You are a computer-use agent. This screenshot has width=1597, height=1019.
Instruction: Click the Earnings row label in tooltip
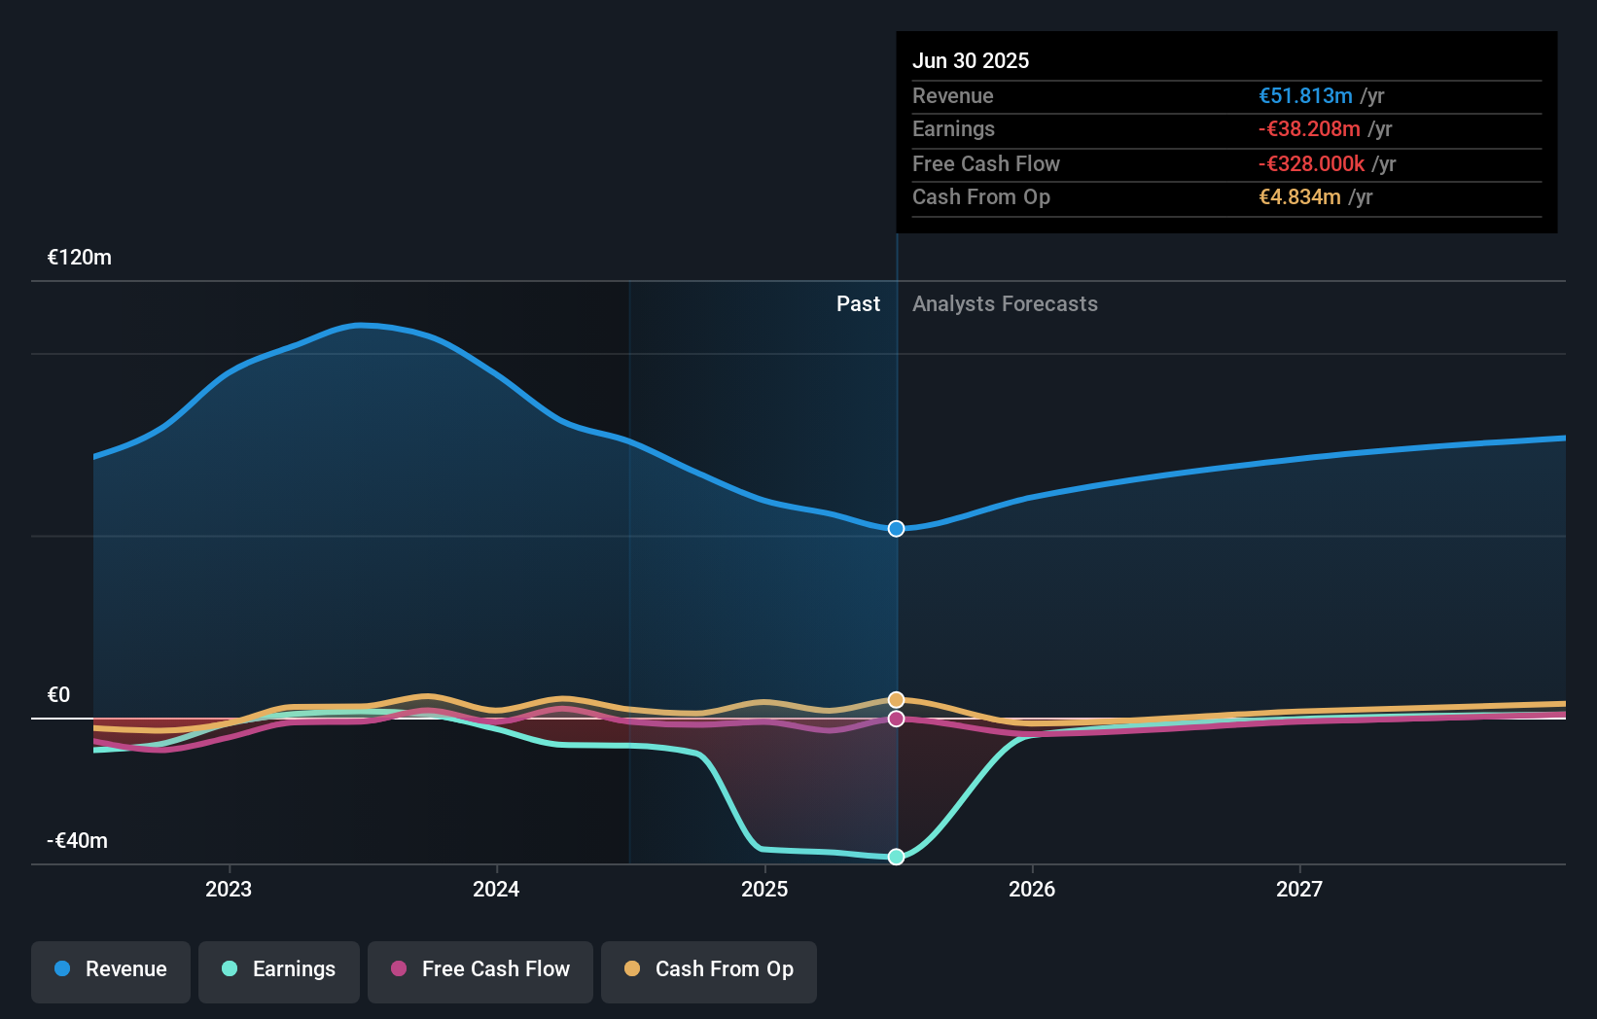pyautogui.click(x=953, y=129)
